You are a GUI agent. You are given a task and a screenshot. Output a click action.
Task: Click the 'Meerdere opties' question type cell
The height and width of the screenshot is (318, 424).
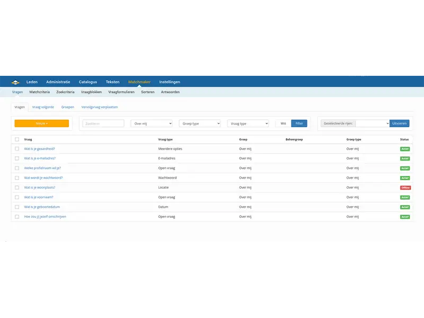point(170,149)
